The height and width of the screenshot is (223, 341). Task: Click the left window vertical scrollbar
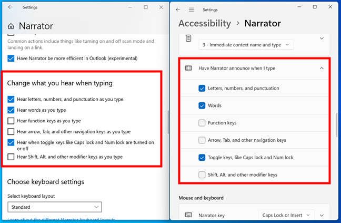[x=168, y=122]
